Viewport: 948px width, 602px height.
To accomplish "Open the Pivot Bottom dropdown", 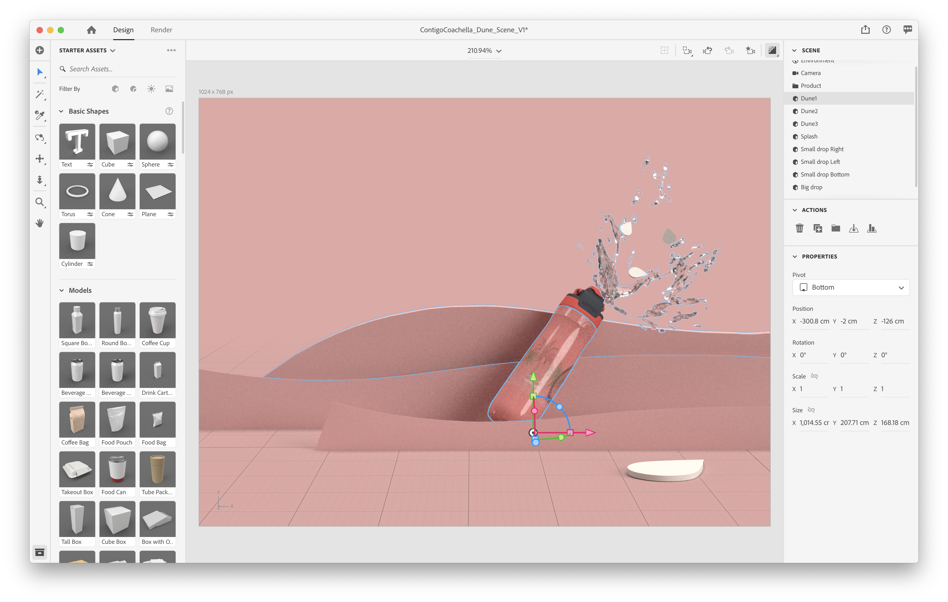I will tap(850, 288).
